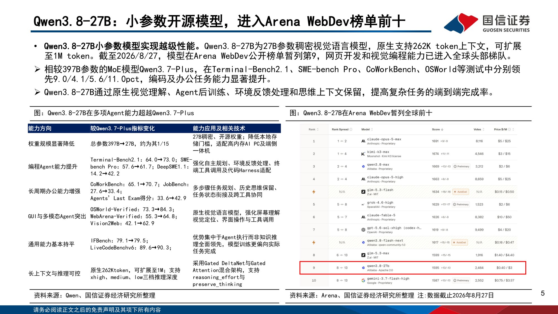Click the Preliminary badge in the grok-4.6-high row
Screen dimensions: 558x314
pyautogui.click(x=461, y=205)
